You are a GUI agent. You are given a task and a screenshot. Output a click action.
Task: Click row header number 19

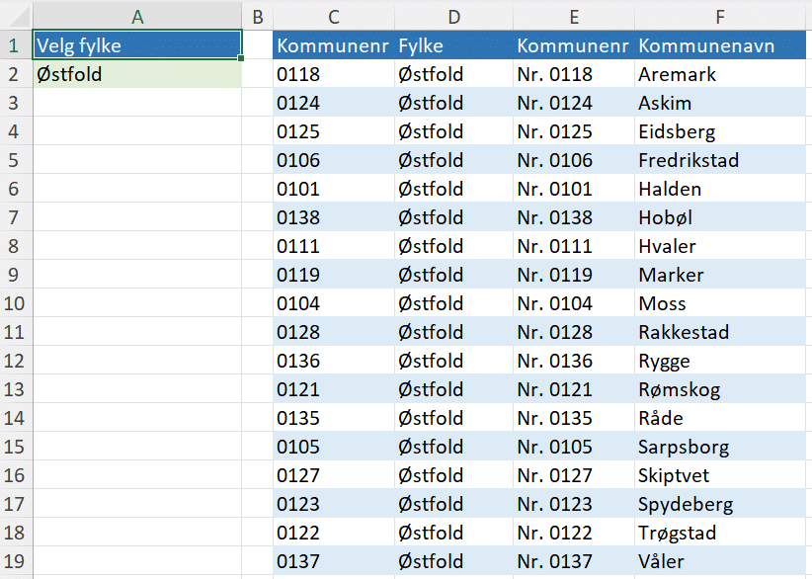point(15,561)
